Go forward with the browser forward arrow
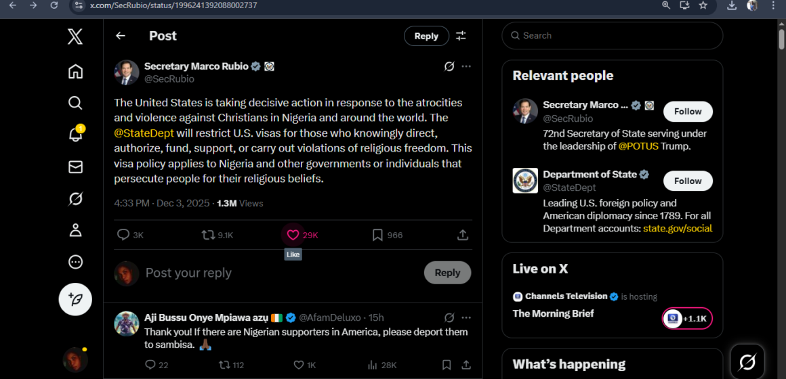Screen dimensions: 786x379 point(34,5)
